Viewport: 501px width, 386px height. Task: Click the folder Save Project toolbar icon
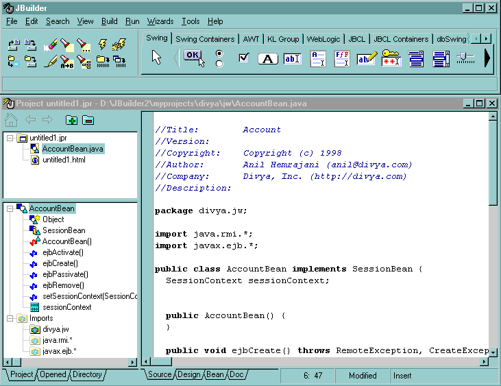coord(31,61)
